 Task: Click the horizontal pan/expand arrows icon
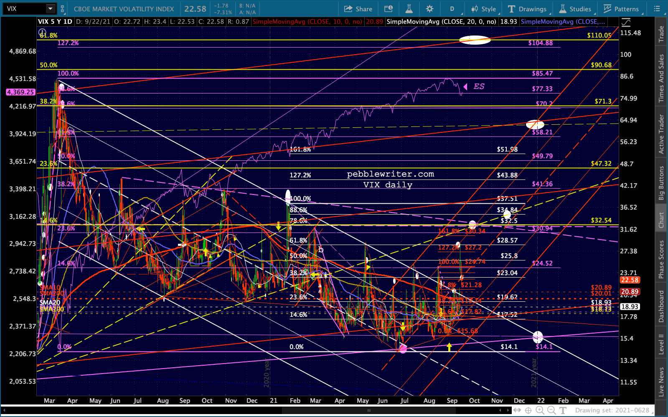pyautogui.click(x=518, y=410)
